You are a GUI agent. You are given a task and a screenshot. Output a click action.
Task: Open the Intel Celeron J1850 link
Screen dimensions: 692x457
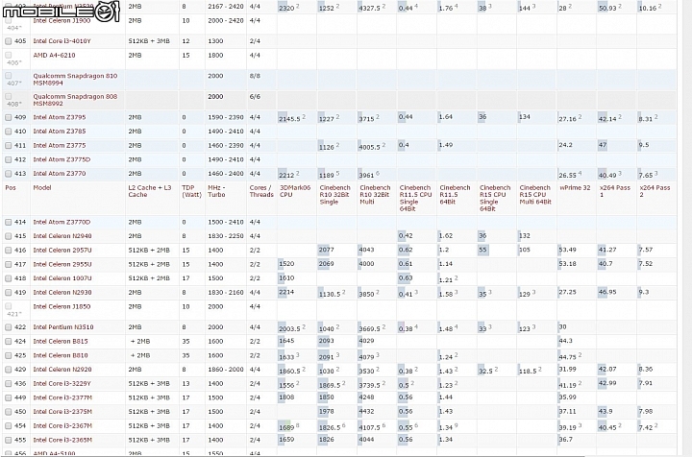[x=62, y=306]
